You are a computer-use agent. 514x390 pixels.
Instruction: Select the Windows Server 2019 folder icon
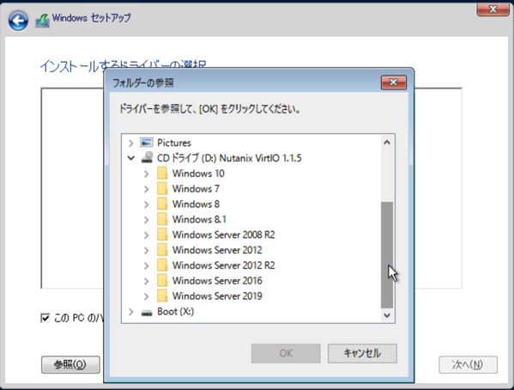162,296
